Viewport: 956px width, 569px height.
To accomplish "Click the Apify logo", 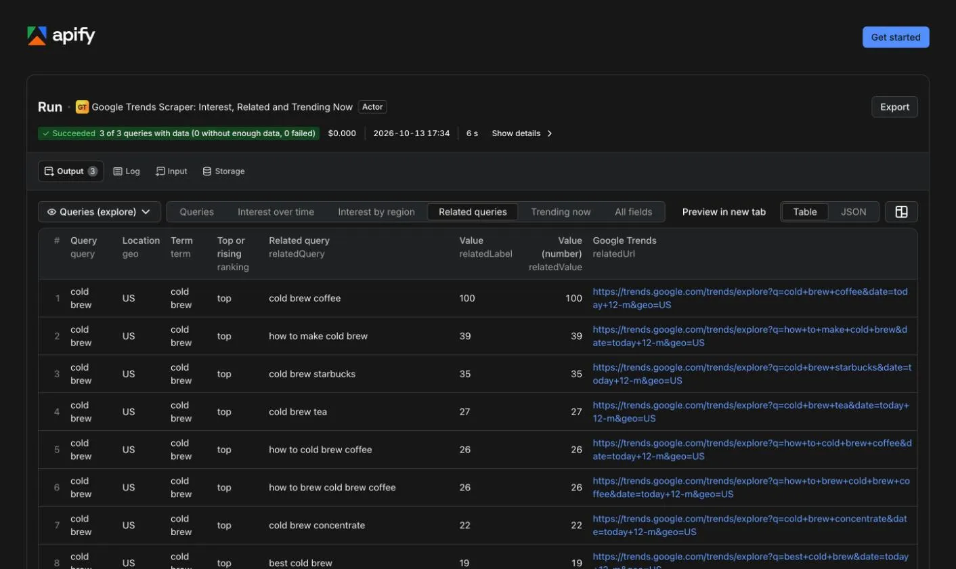I will [x=61, y=36].
